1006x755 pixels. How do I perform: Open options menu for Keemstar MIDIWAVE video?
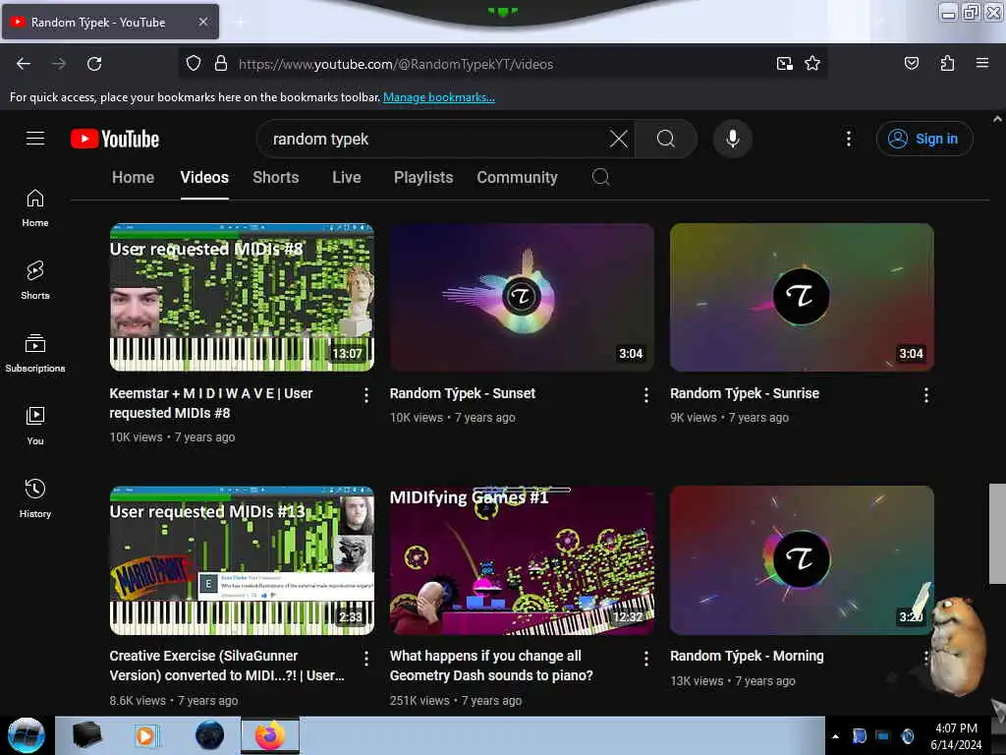366,395
